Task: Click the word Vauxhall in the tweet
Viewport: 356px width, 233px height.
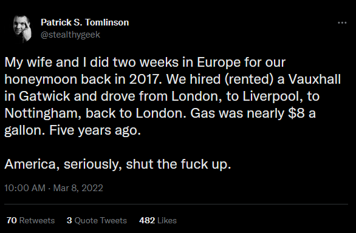Action: (x=315, y=79)
